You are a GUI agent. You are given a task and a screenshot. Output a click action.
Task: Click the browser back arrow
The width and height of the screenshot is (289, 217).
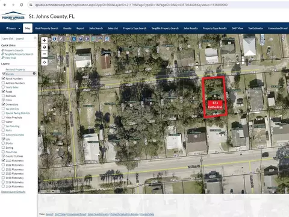pos(5,5)
